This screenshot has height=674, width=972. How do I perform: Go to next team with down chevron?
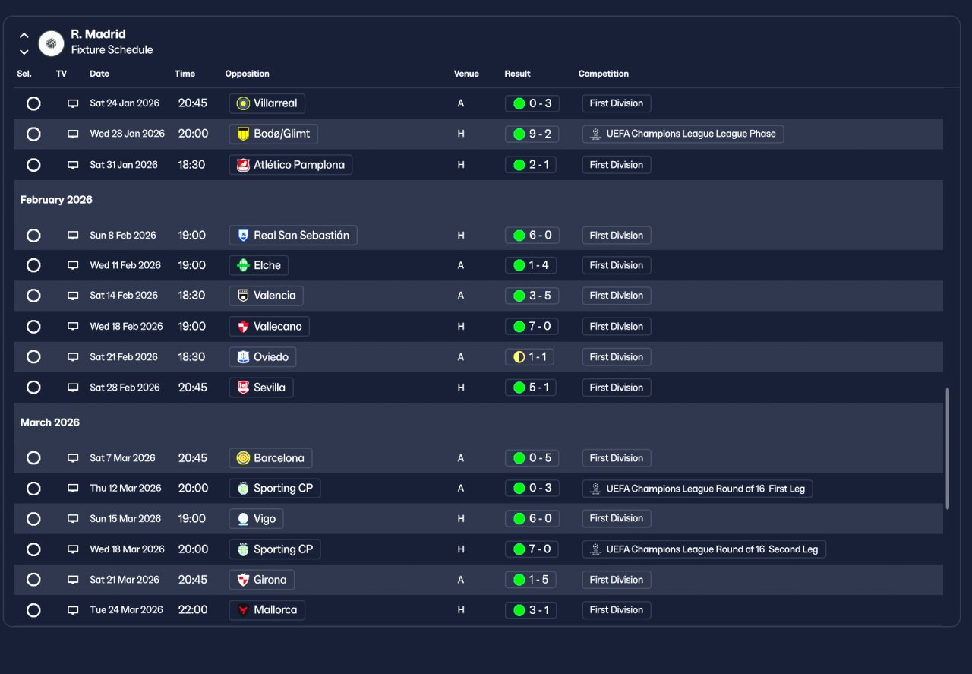coord(24,52)
